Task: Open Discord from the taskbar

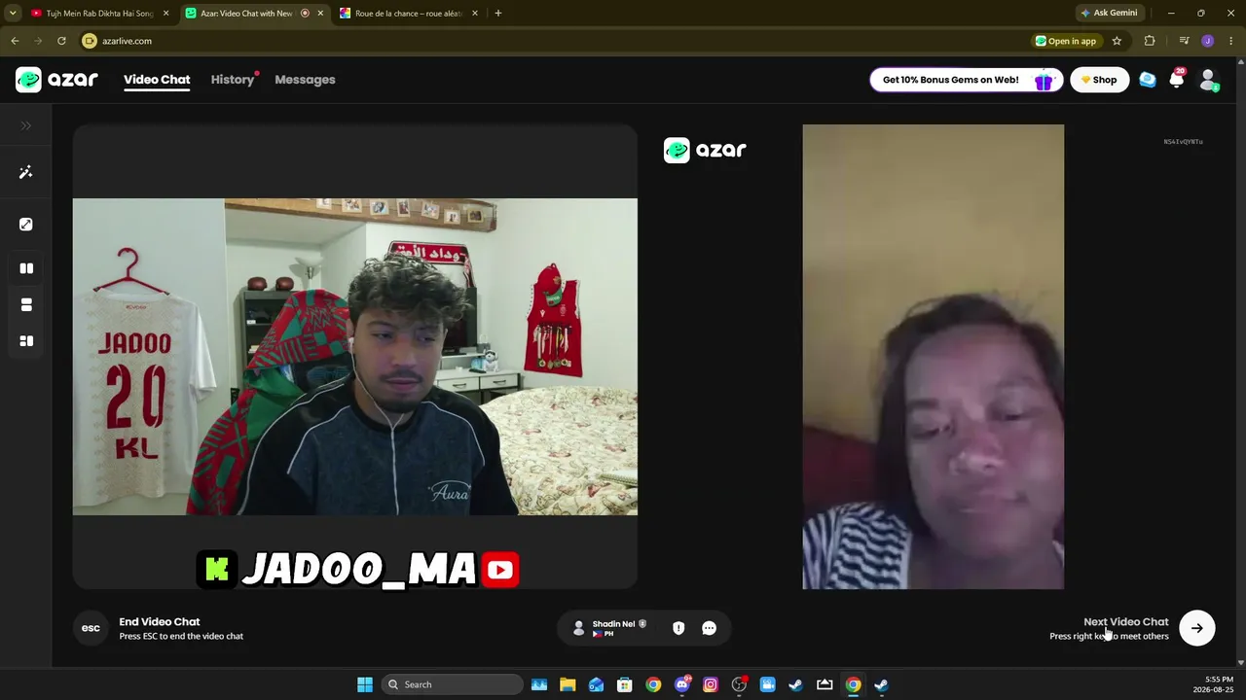Action: click(682, 684)
